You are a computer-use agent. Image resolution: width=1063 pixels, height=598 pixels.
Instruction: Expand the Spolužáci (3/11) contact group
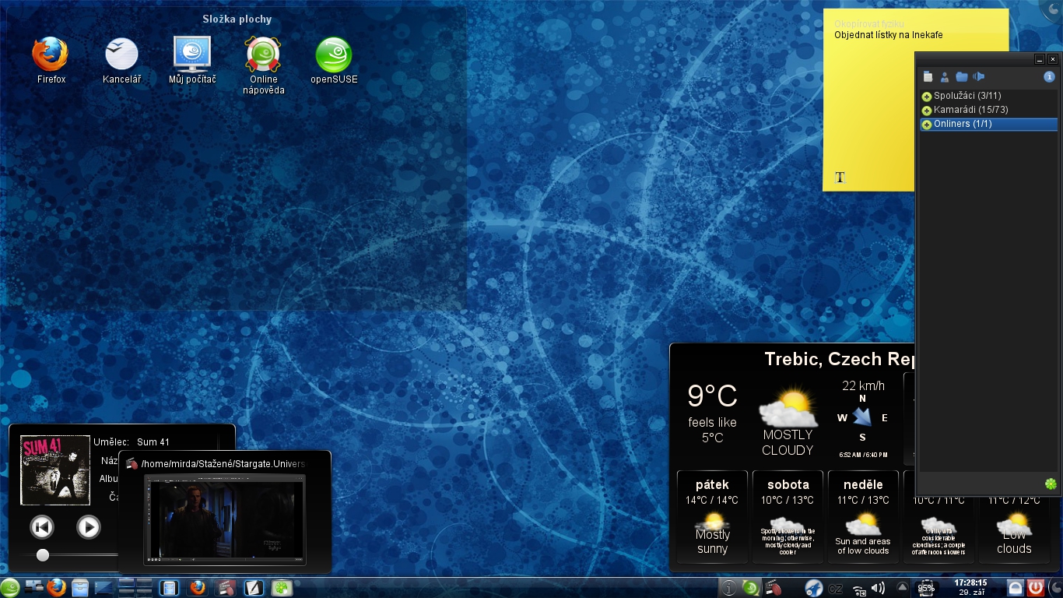click(x=927, y=97)
